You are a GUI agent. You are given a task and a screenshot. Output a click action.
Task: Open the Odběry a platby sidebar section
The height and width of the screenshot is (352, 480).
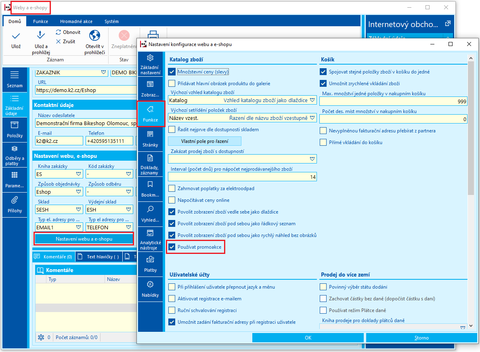click(x=15, y=155)
